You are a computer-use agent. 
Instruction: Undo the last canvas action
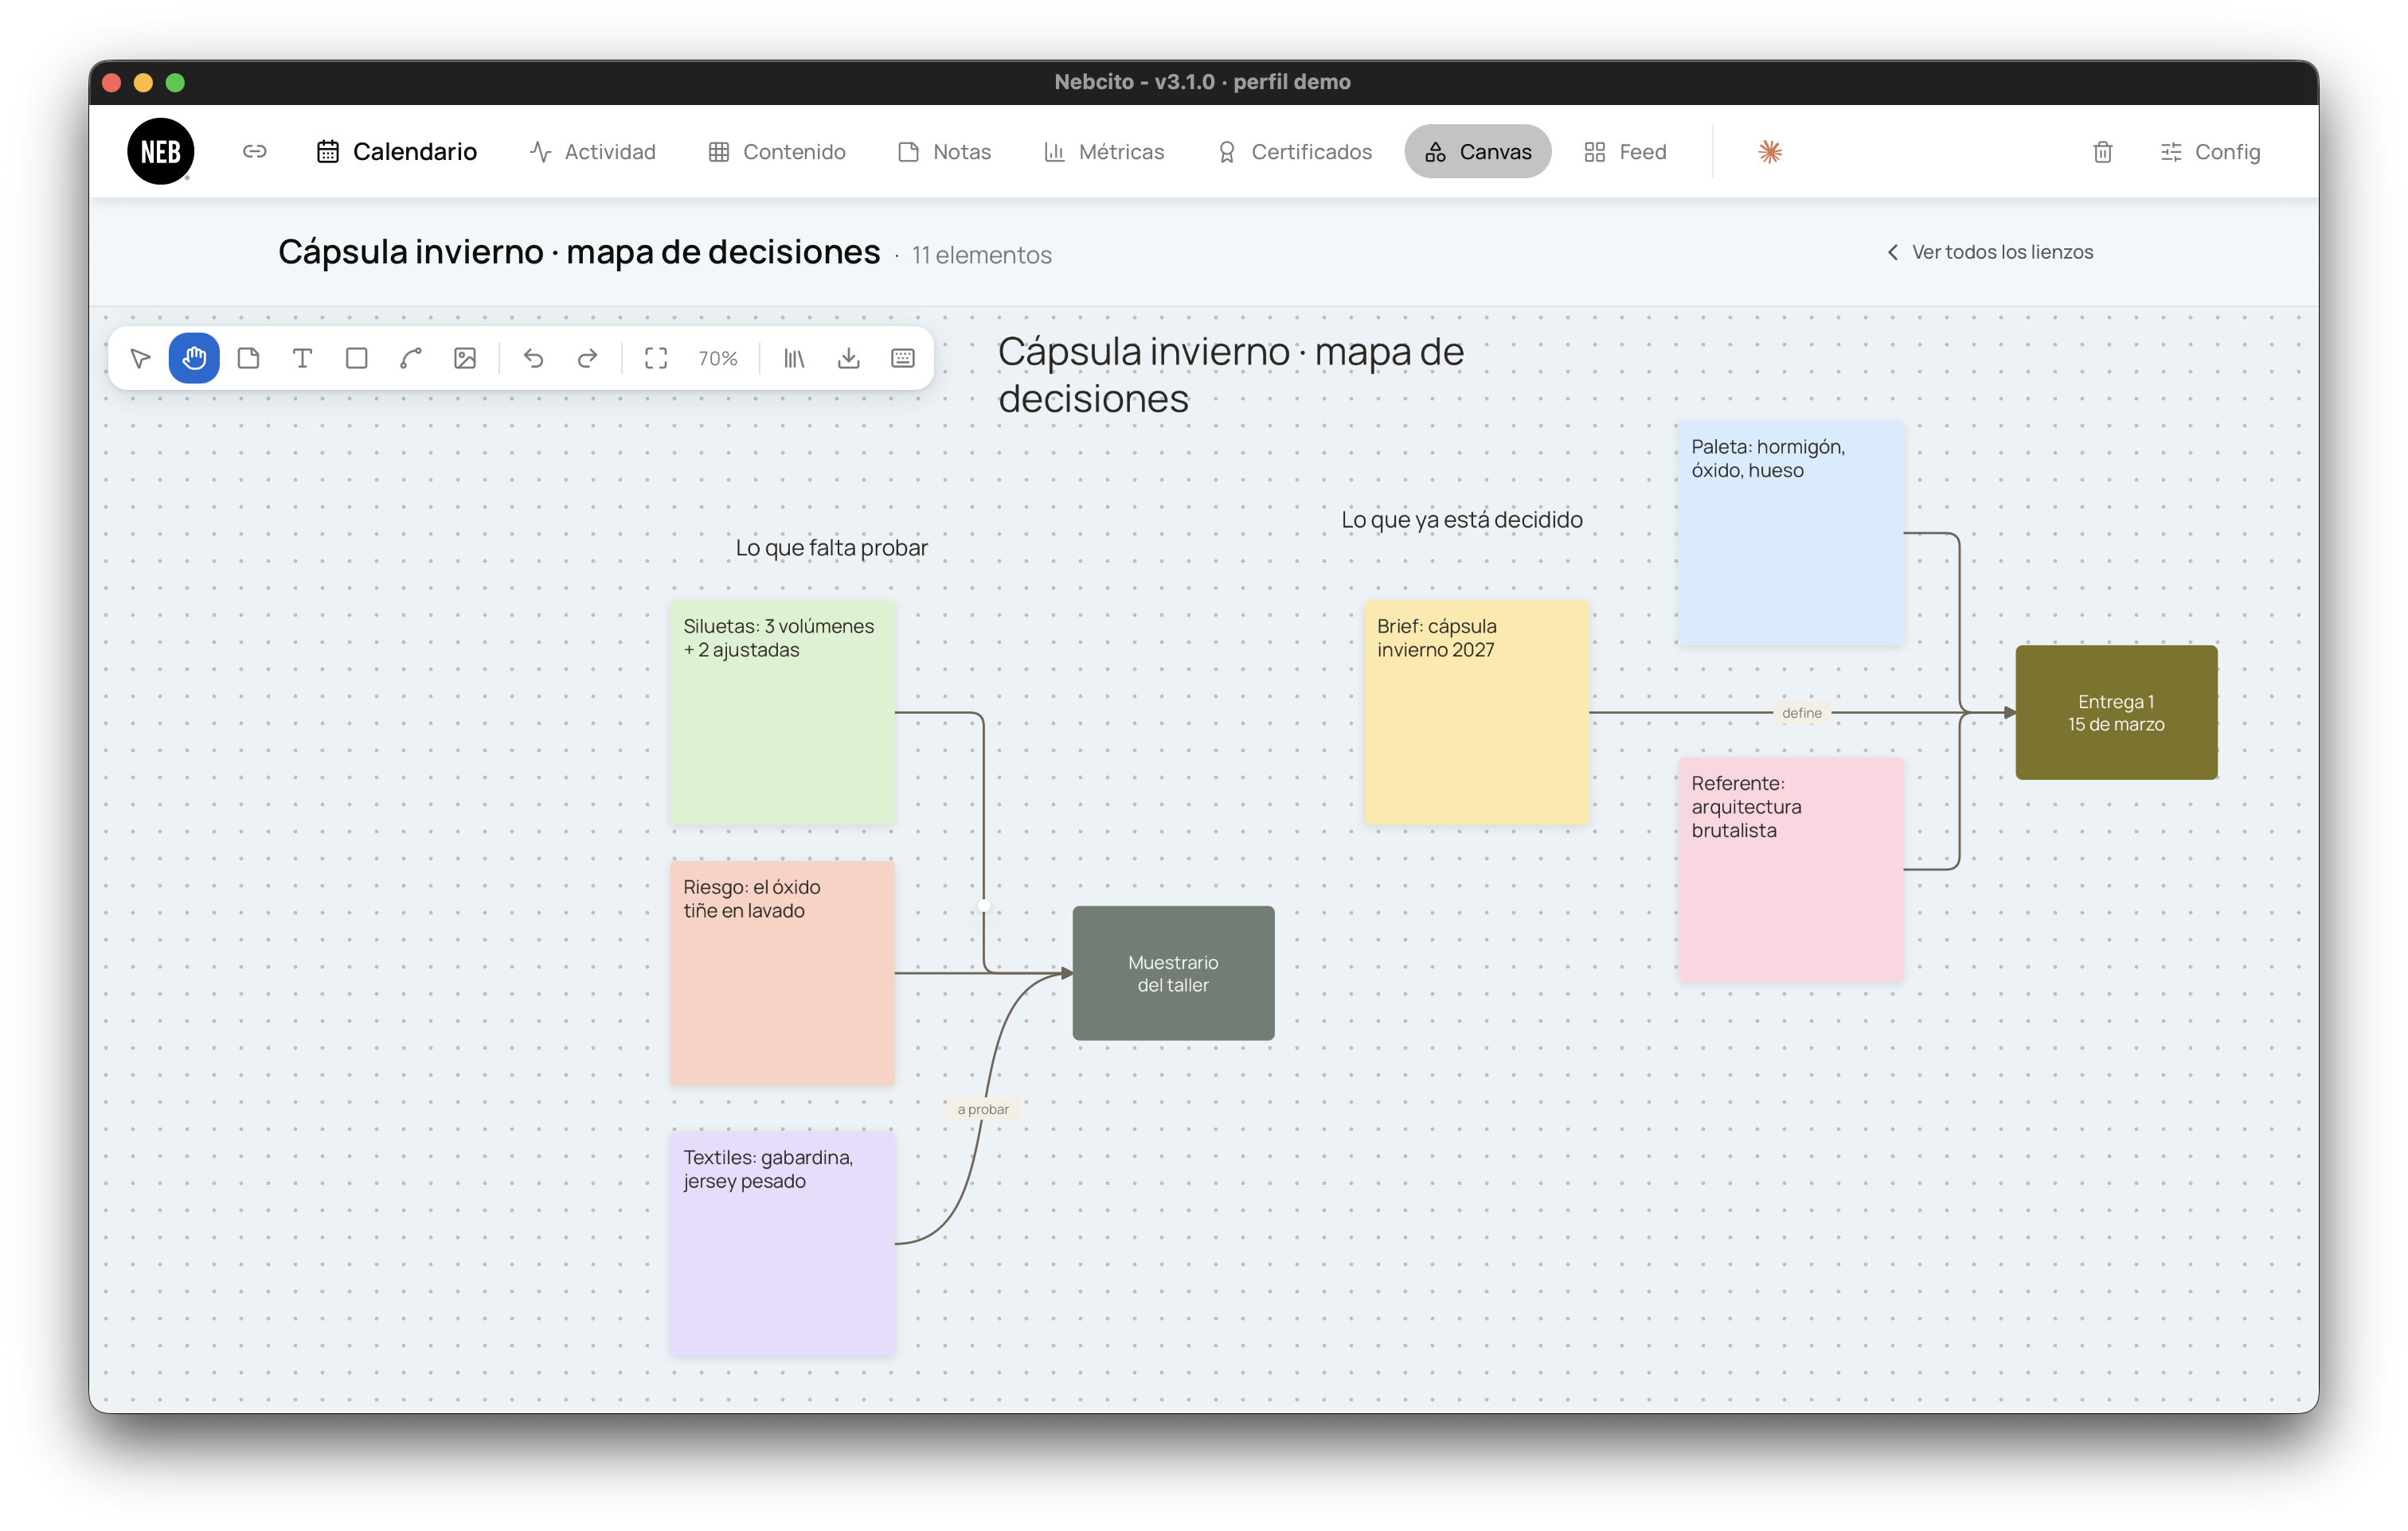(533, 358)
